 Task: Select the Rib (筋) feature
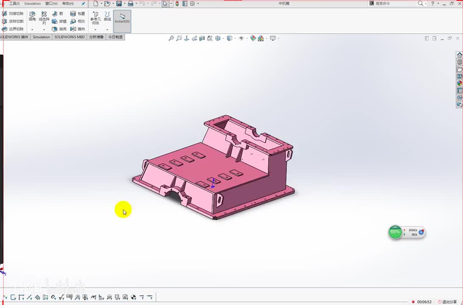(x=58, y=14)
